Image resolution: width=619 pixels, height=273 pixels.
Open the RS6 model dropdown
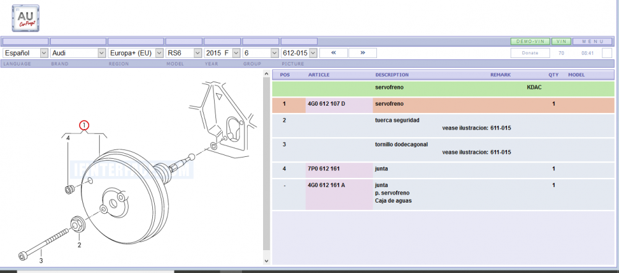pos(184,52)
